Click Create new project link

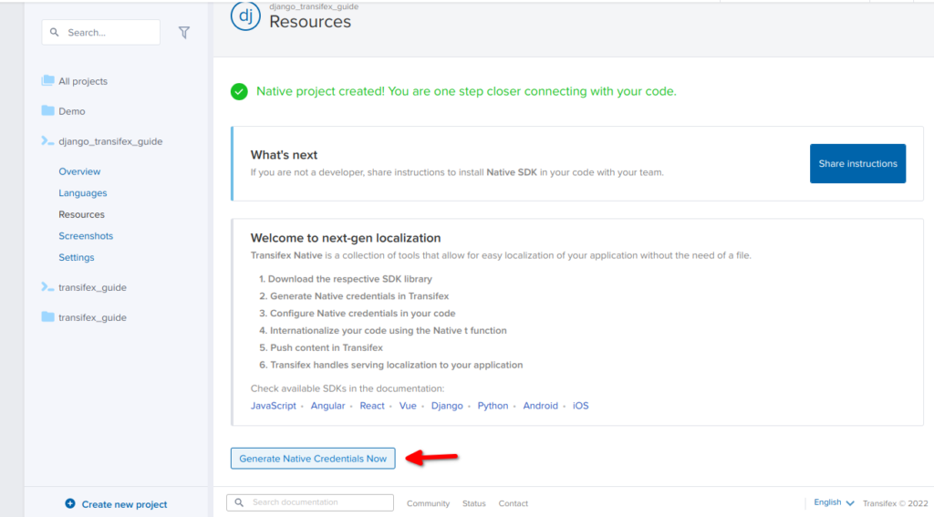(x=124, y=504)
